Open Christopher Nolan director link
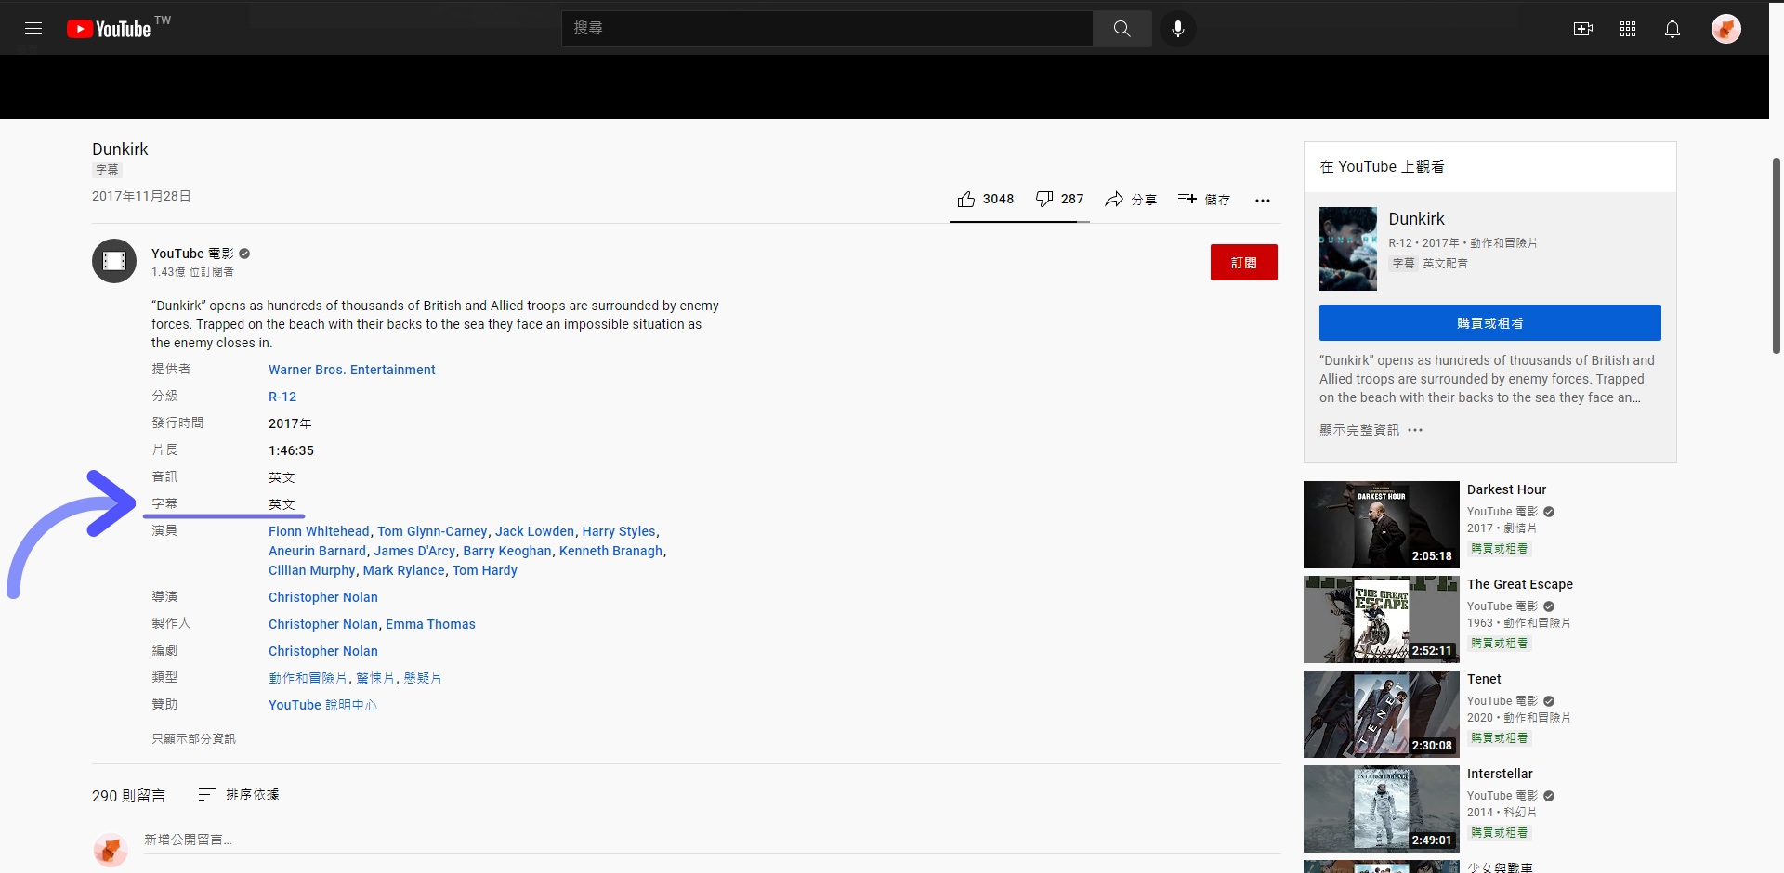This screenshot has width=1784, height=873. (x=323, y=597)
